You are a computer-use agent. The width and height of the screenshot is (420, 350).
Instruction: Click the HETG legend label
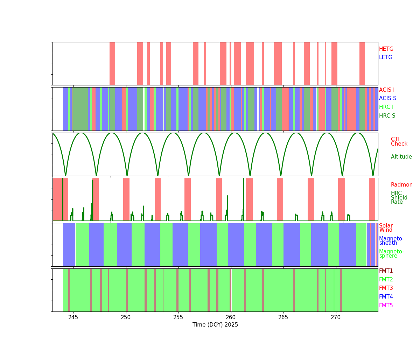[x=386, y=49]
